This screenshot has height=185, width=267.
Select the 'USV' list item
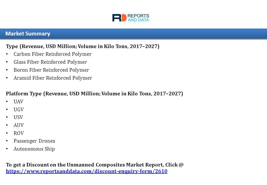(18, 117)
